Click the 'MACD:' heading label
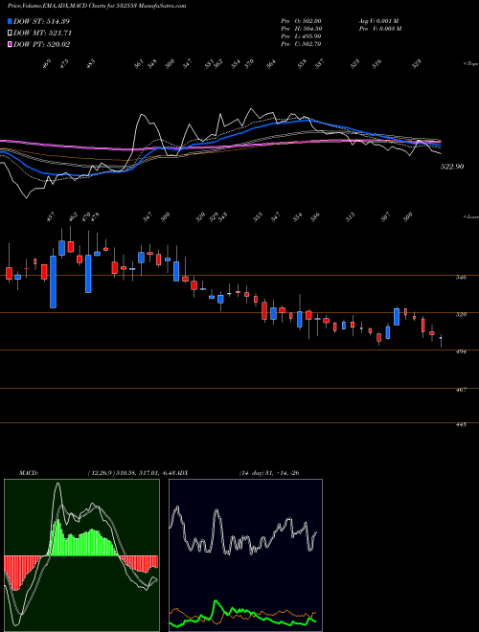Image resolution: width=479 pixels, height=632 pixels. tap(29, 473)
